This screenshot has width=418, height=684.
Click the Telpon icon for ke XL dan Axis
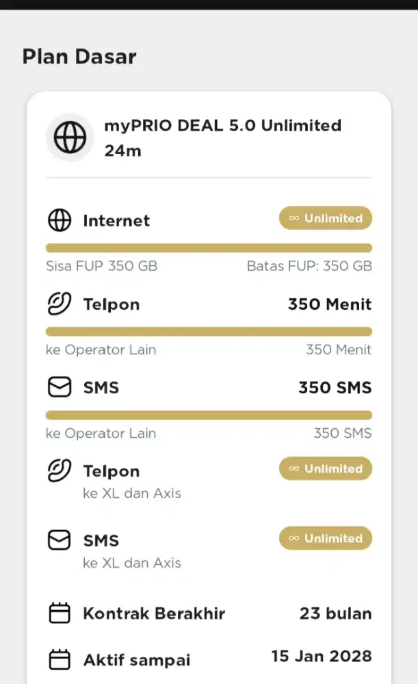[x=61, y=470]
